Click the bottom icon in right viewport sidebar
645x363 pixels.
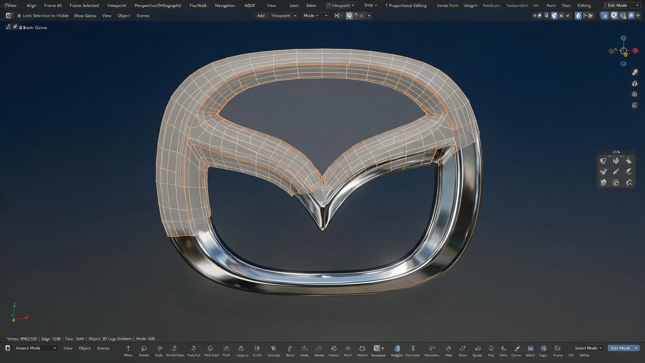[635, 105]
